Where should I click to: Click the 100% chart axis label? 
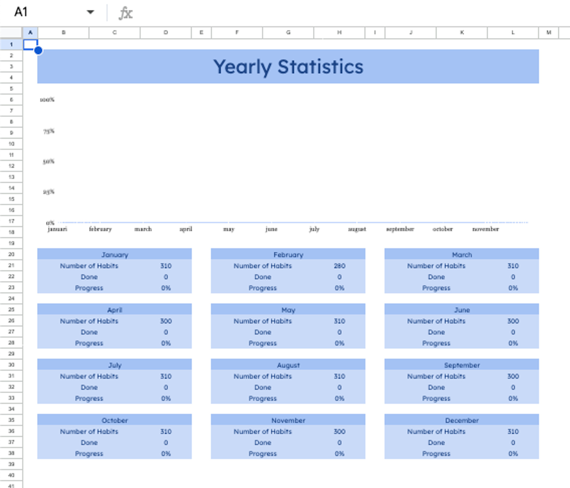[47, 100]
